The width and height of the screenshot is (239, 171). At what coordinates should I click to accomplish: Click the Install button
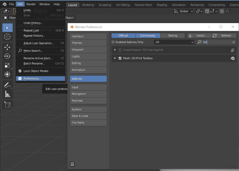(x=199, y=35)
